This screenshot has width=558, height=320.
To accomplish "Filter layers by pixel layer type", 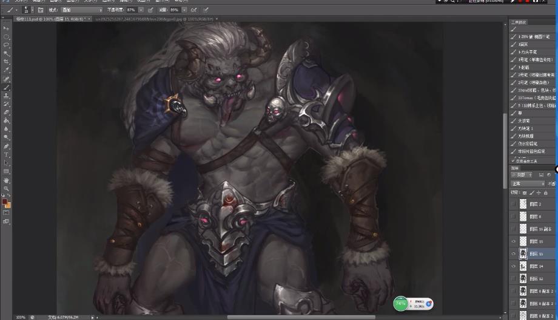I will tap(541, 175).
